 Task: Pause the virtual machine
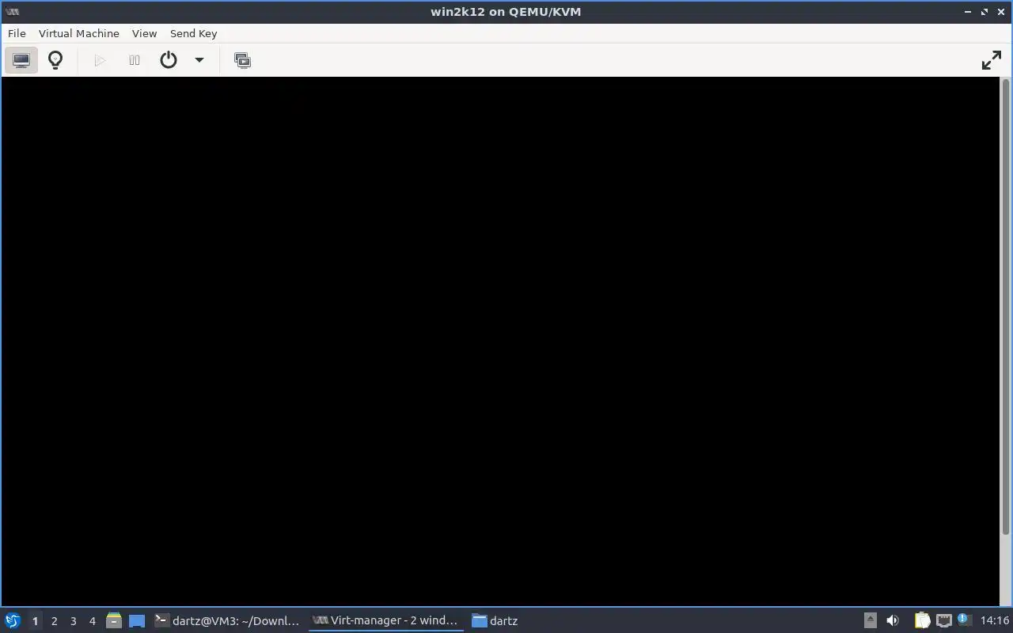(135, 60)
